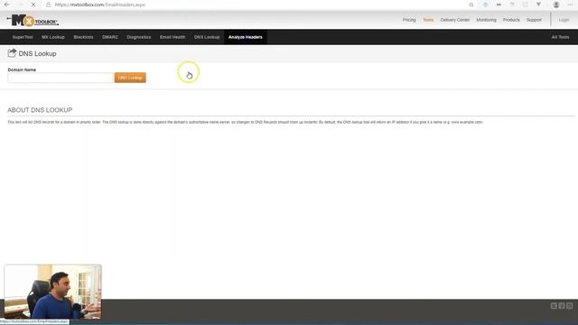Open the DNS Lookup tab
578x325 pixels.
point(207,37)
